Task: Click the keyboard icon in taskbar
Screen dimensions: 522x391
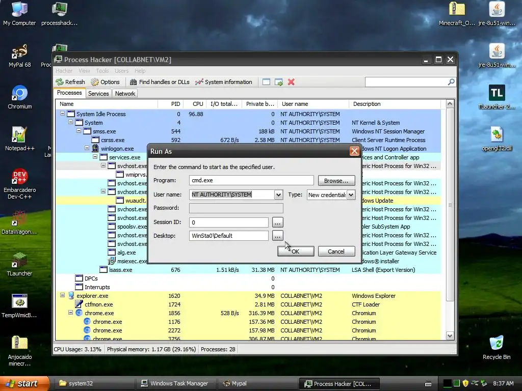Action: click(x=428, y=384)
